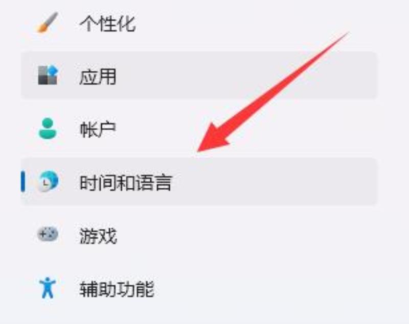The image size is (409, 324).
Task: Click blank space right of 辅助功能 label
Action: tap(261, 288)
